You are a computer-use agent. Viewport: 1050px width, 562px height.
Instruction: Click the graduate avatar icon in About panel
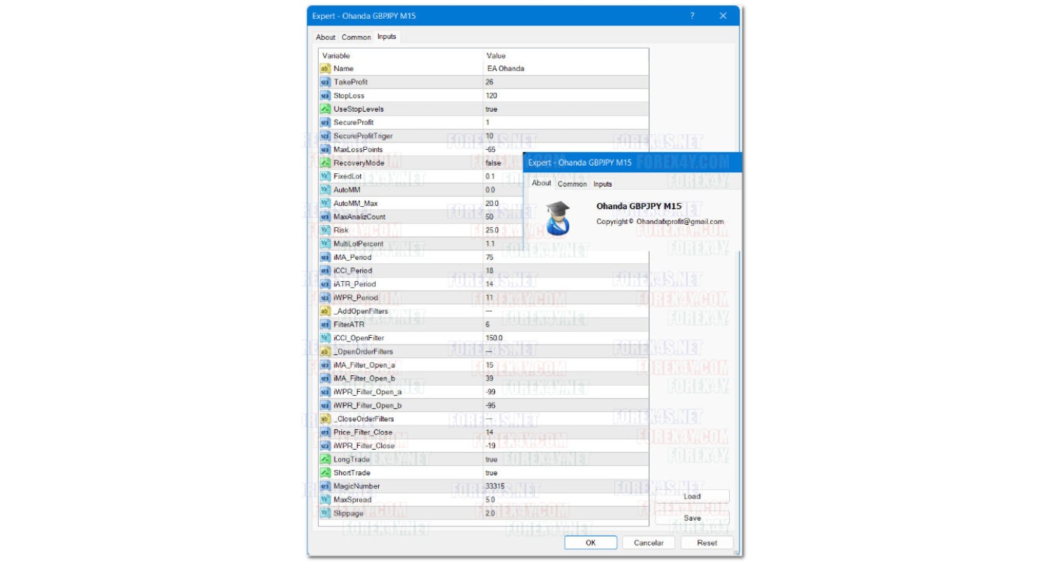557,218
